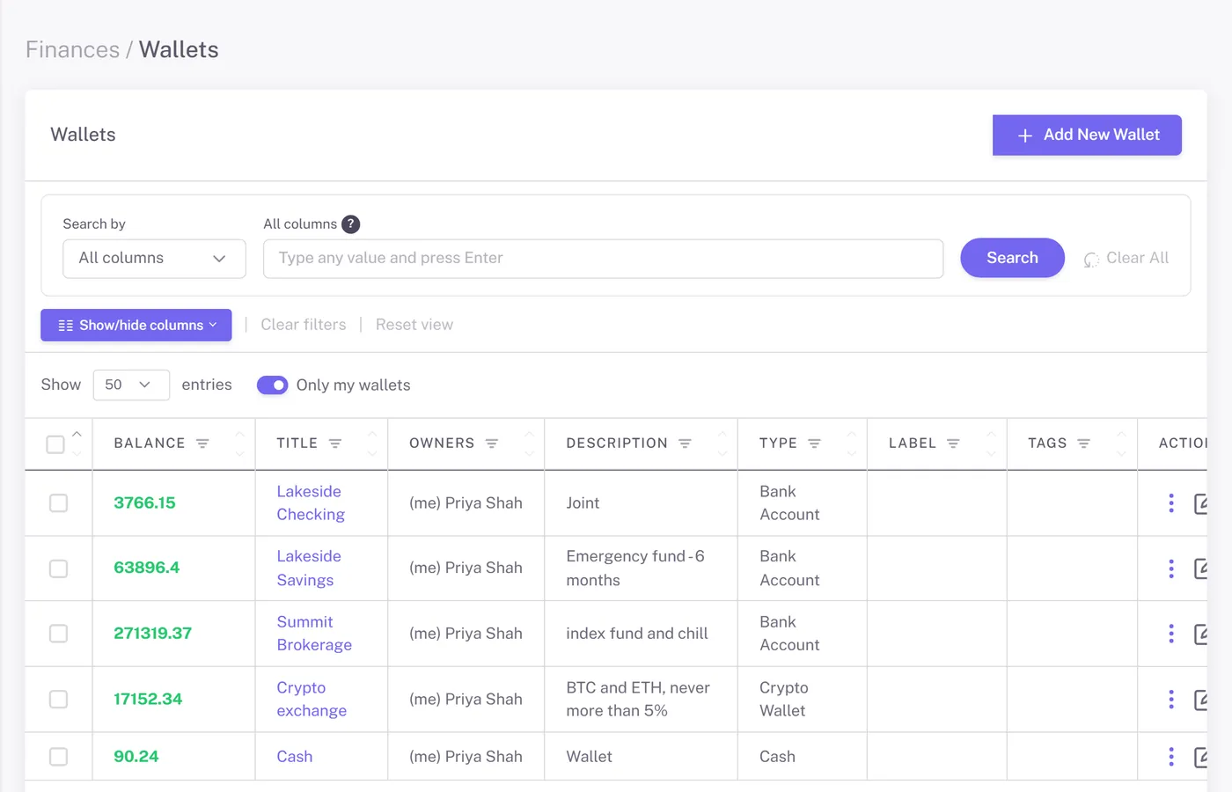Open filter icon on Title column
This screenshot has width=1232, height=792.
tap(335, 444)
